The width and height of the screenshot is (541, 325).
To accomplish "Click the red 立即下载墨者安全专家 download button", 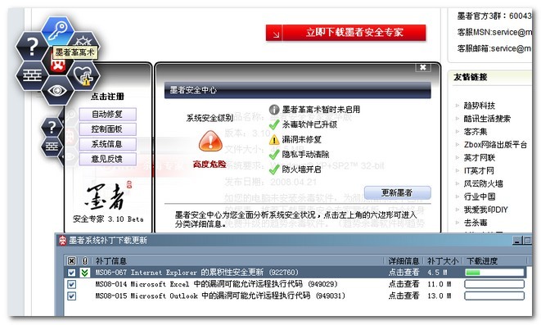I will pos(345,33).
